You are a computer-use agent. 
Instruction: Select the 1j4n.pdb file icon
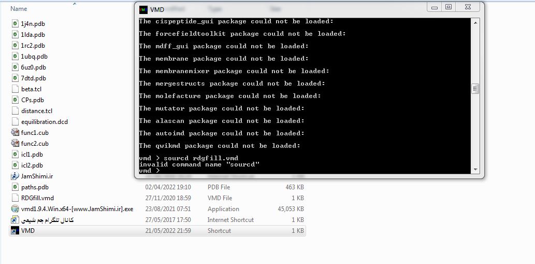(x=15, y=23)
